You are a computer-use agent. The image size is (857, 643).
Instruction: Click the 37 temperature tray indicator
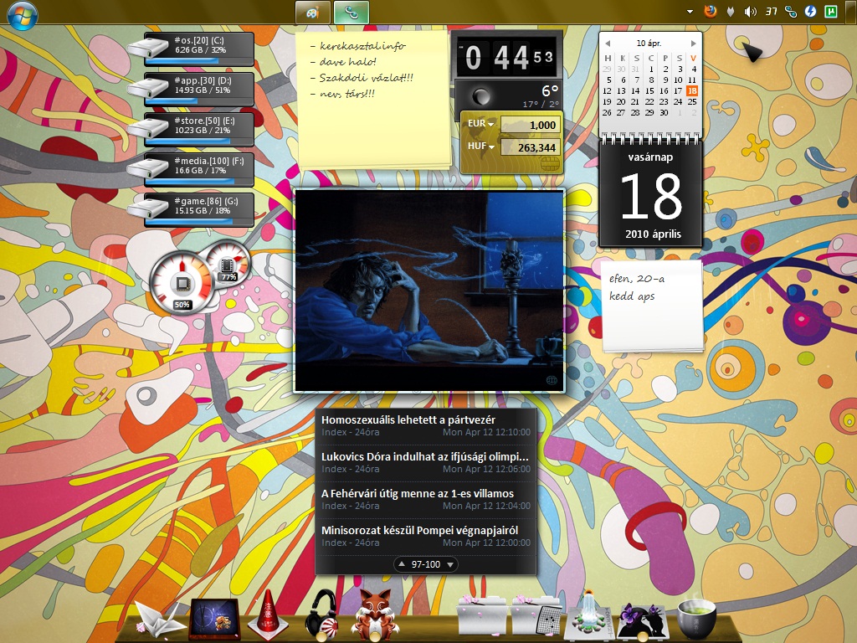click(x=771, y=12)
